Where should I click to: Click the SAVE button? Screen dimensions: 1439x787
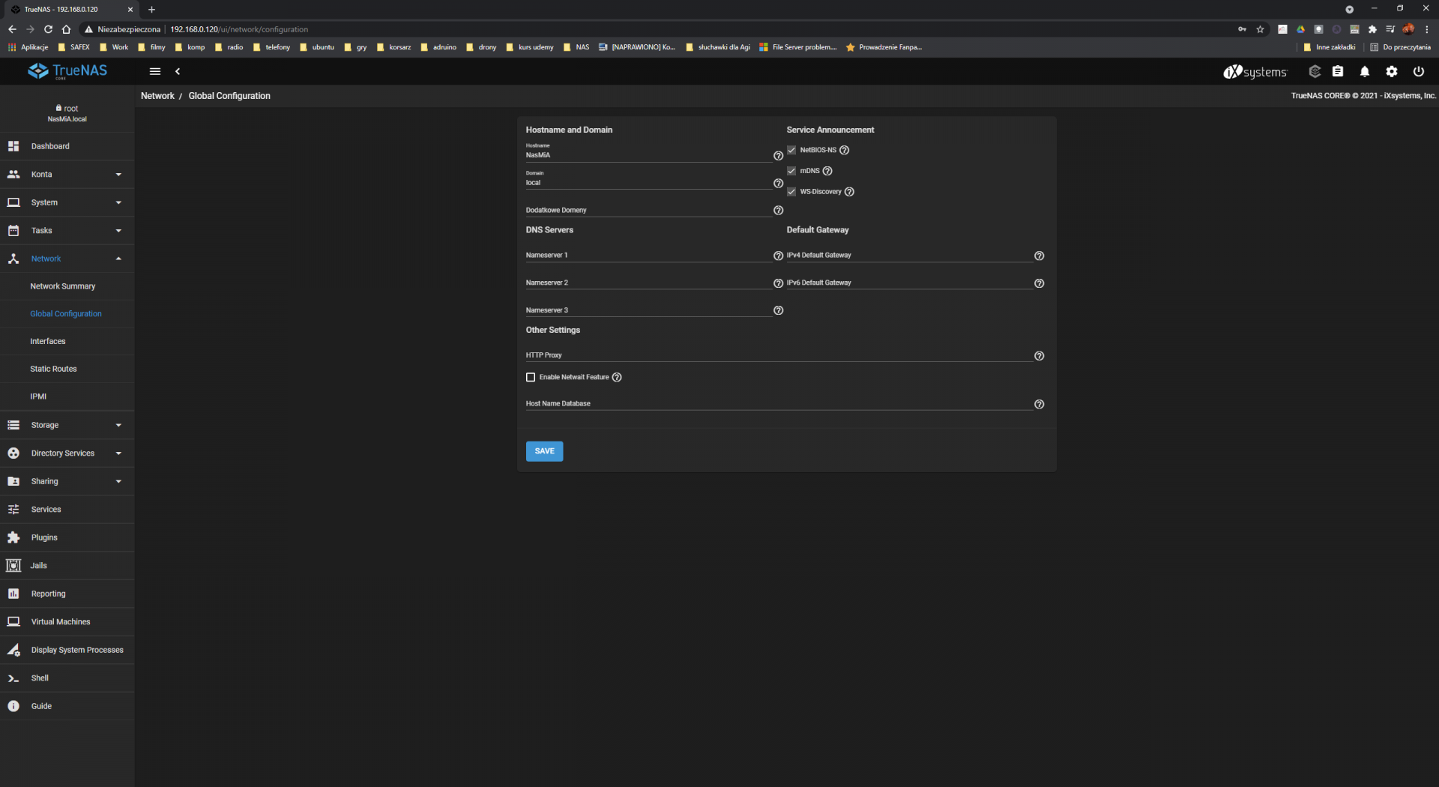[x=544, y=451]
